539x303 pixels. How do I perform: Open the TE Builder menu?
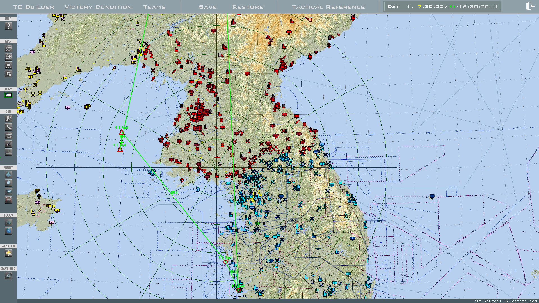point(34,7)
